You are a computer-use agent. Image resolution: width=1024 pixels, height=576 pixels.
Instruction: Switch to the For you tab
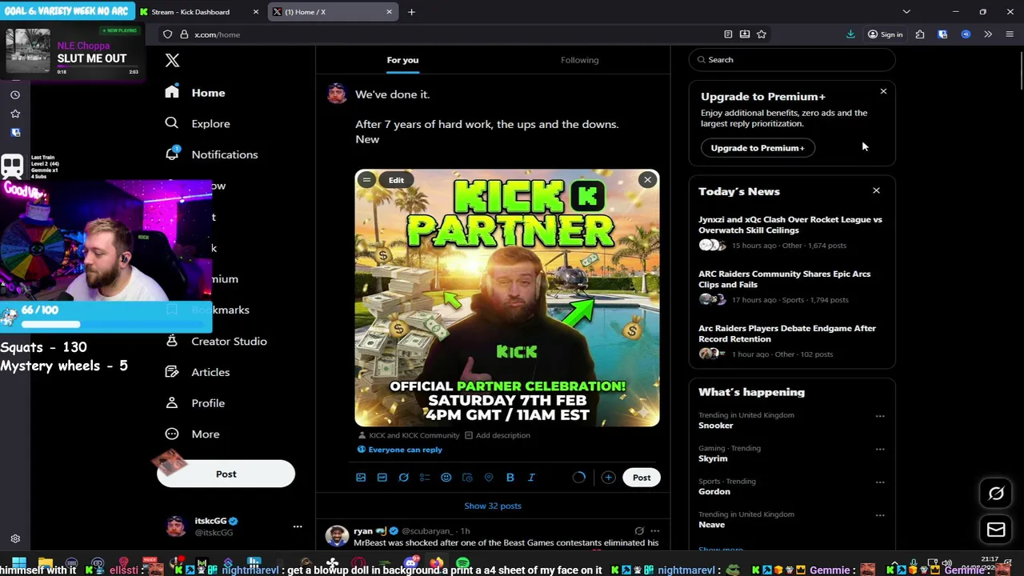click(x=402, y=60)
